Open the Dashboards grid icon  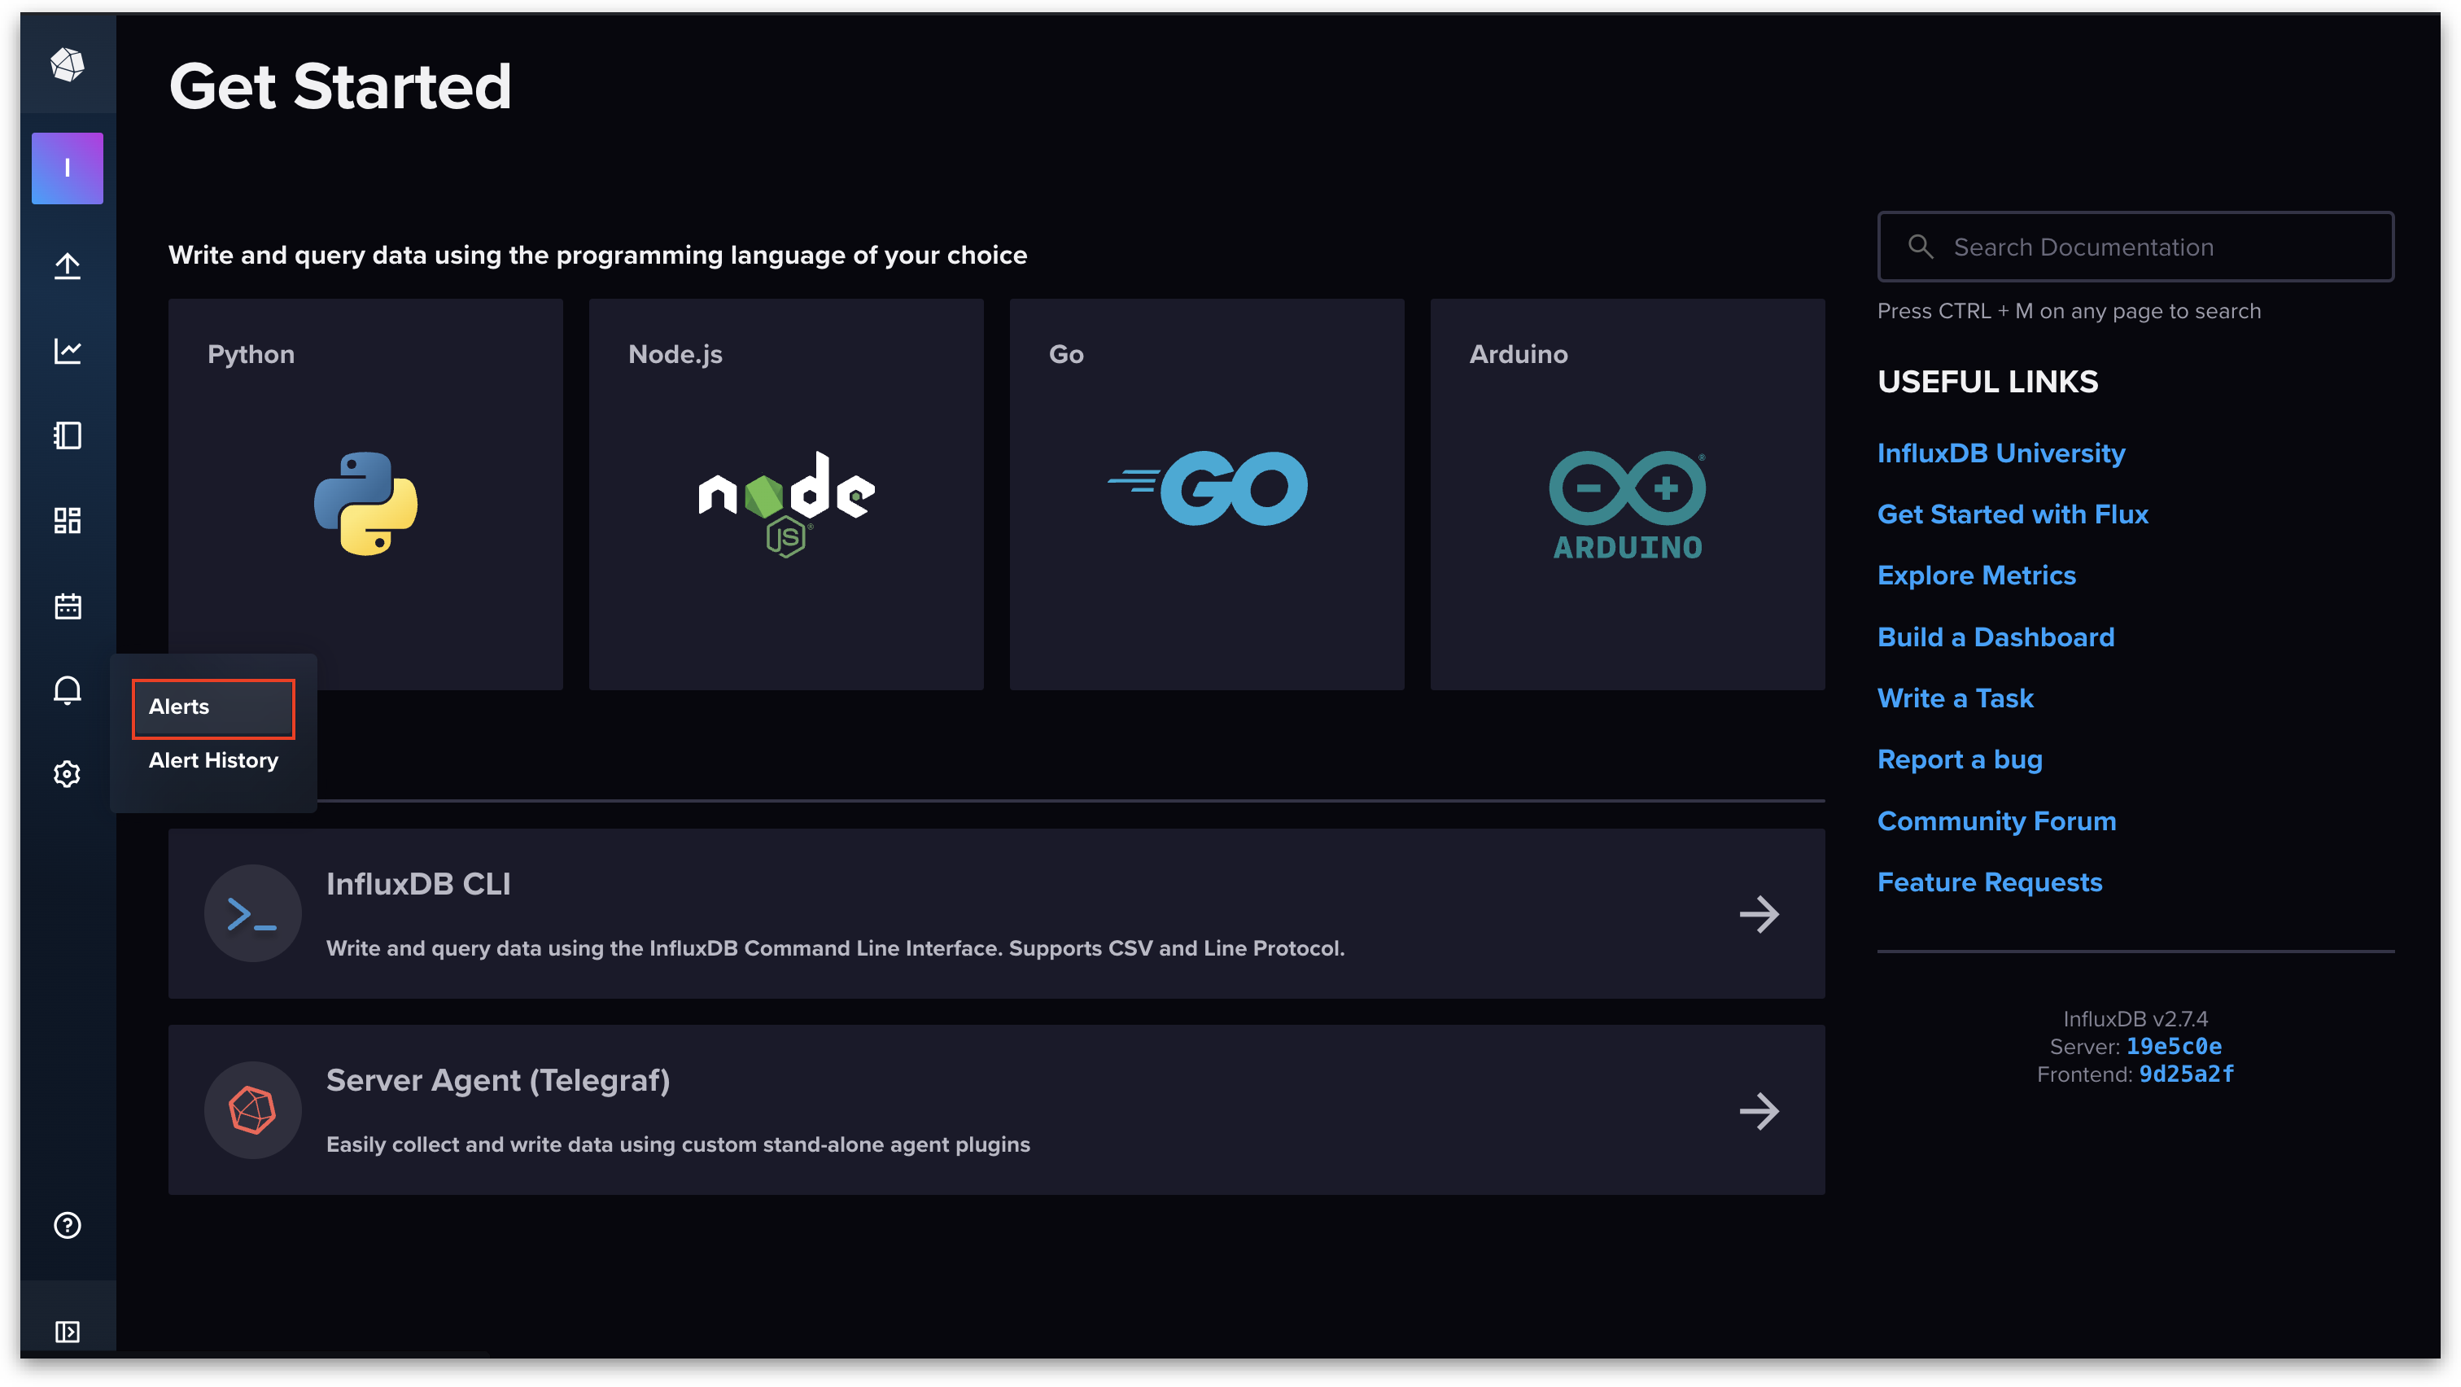[67, 521]
